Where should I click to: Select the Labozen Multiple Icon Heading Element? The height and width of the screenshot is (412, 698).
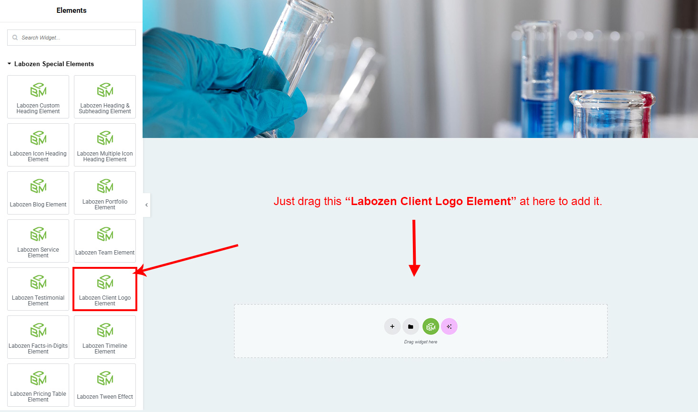[x=105, y=145]
